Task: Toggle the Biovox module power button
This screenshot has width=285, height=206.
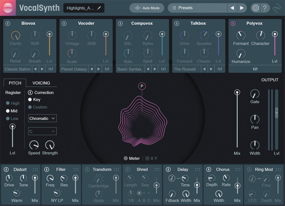Action: 8,23
